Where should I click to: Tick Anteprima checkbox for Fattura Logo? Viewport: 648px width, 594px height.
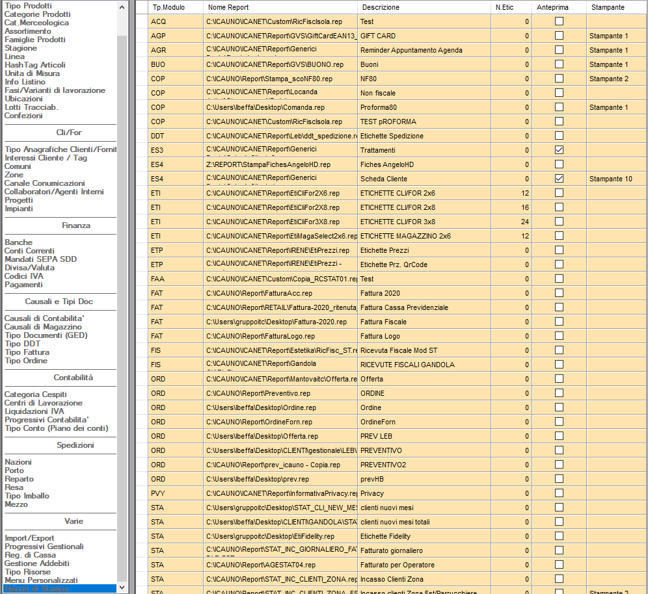[559, 336]
